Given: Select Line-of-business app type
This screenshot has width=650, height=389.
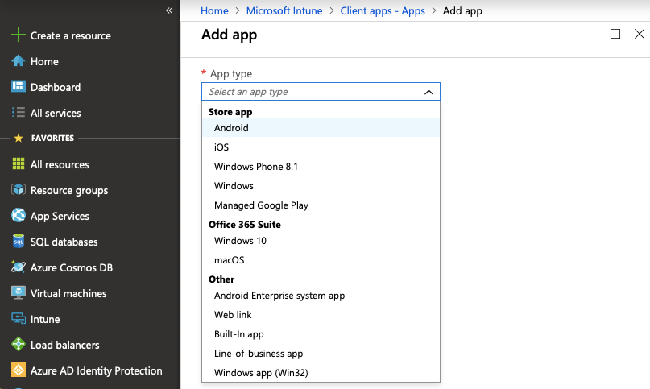Looking at the screenshot, I should tap(321, 354).
